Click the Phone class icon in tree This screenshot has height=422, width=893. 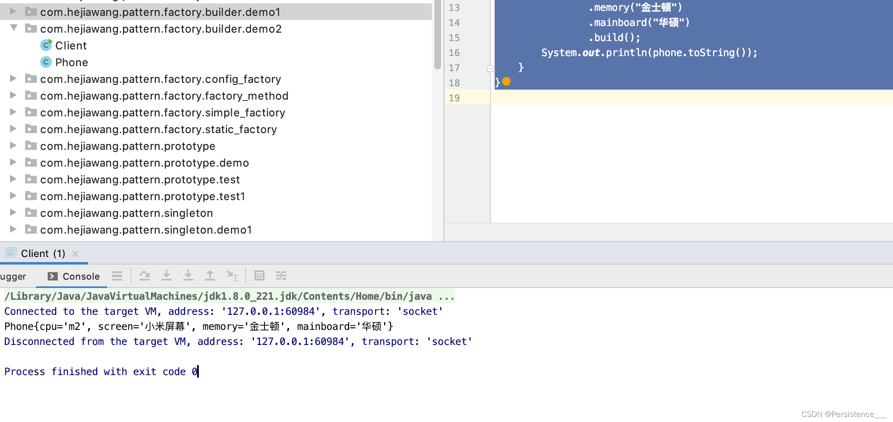pos(46,62)
